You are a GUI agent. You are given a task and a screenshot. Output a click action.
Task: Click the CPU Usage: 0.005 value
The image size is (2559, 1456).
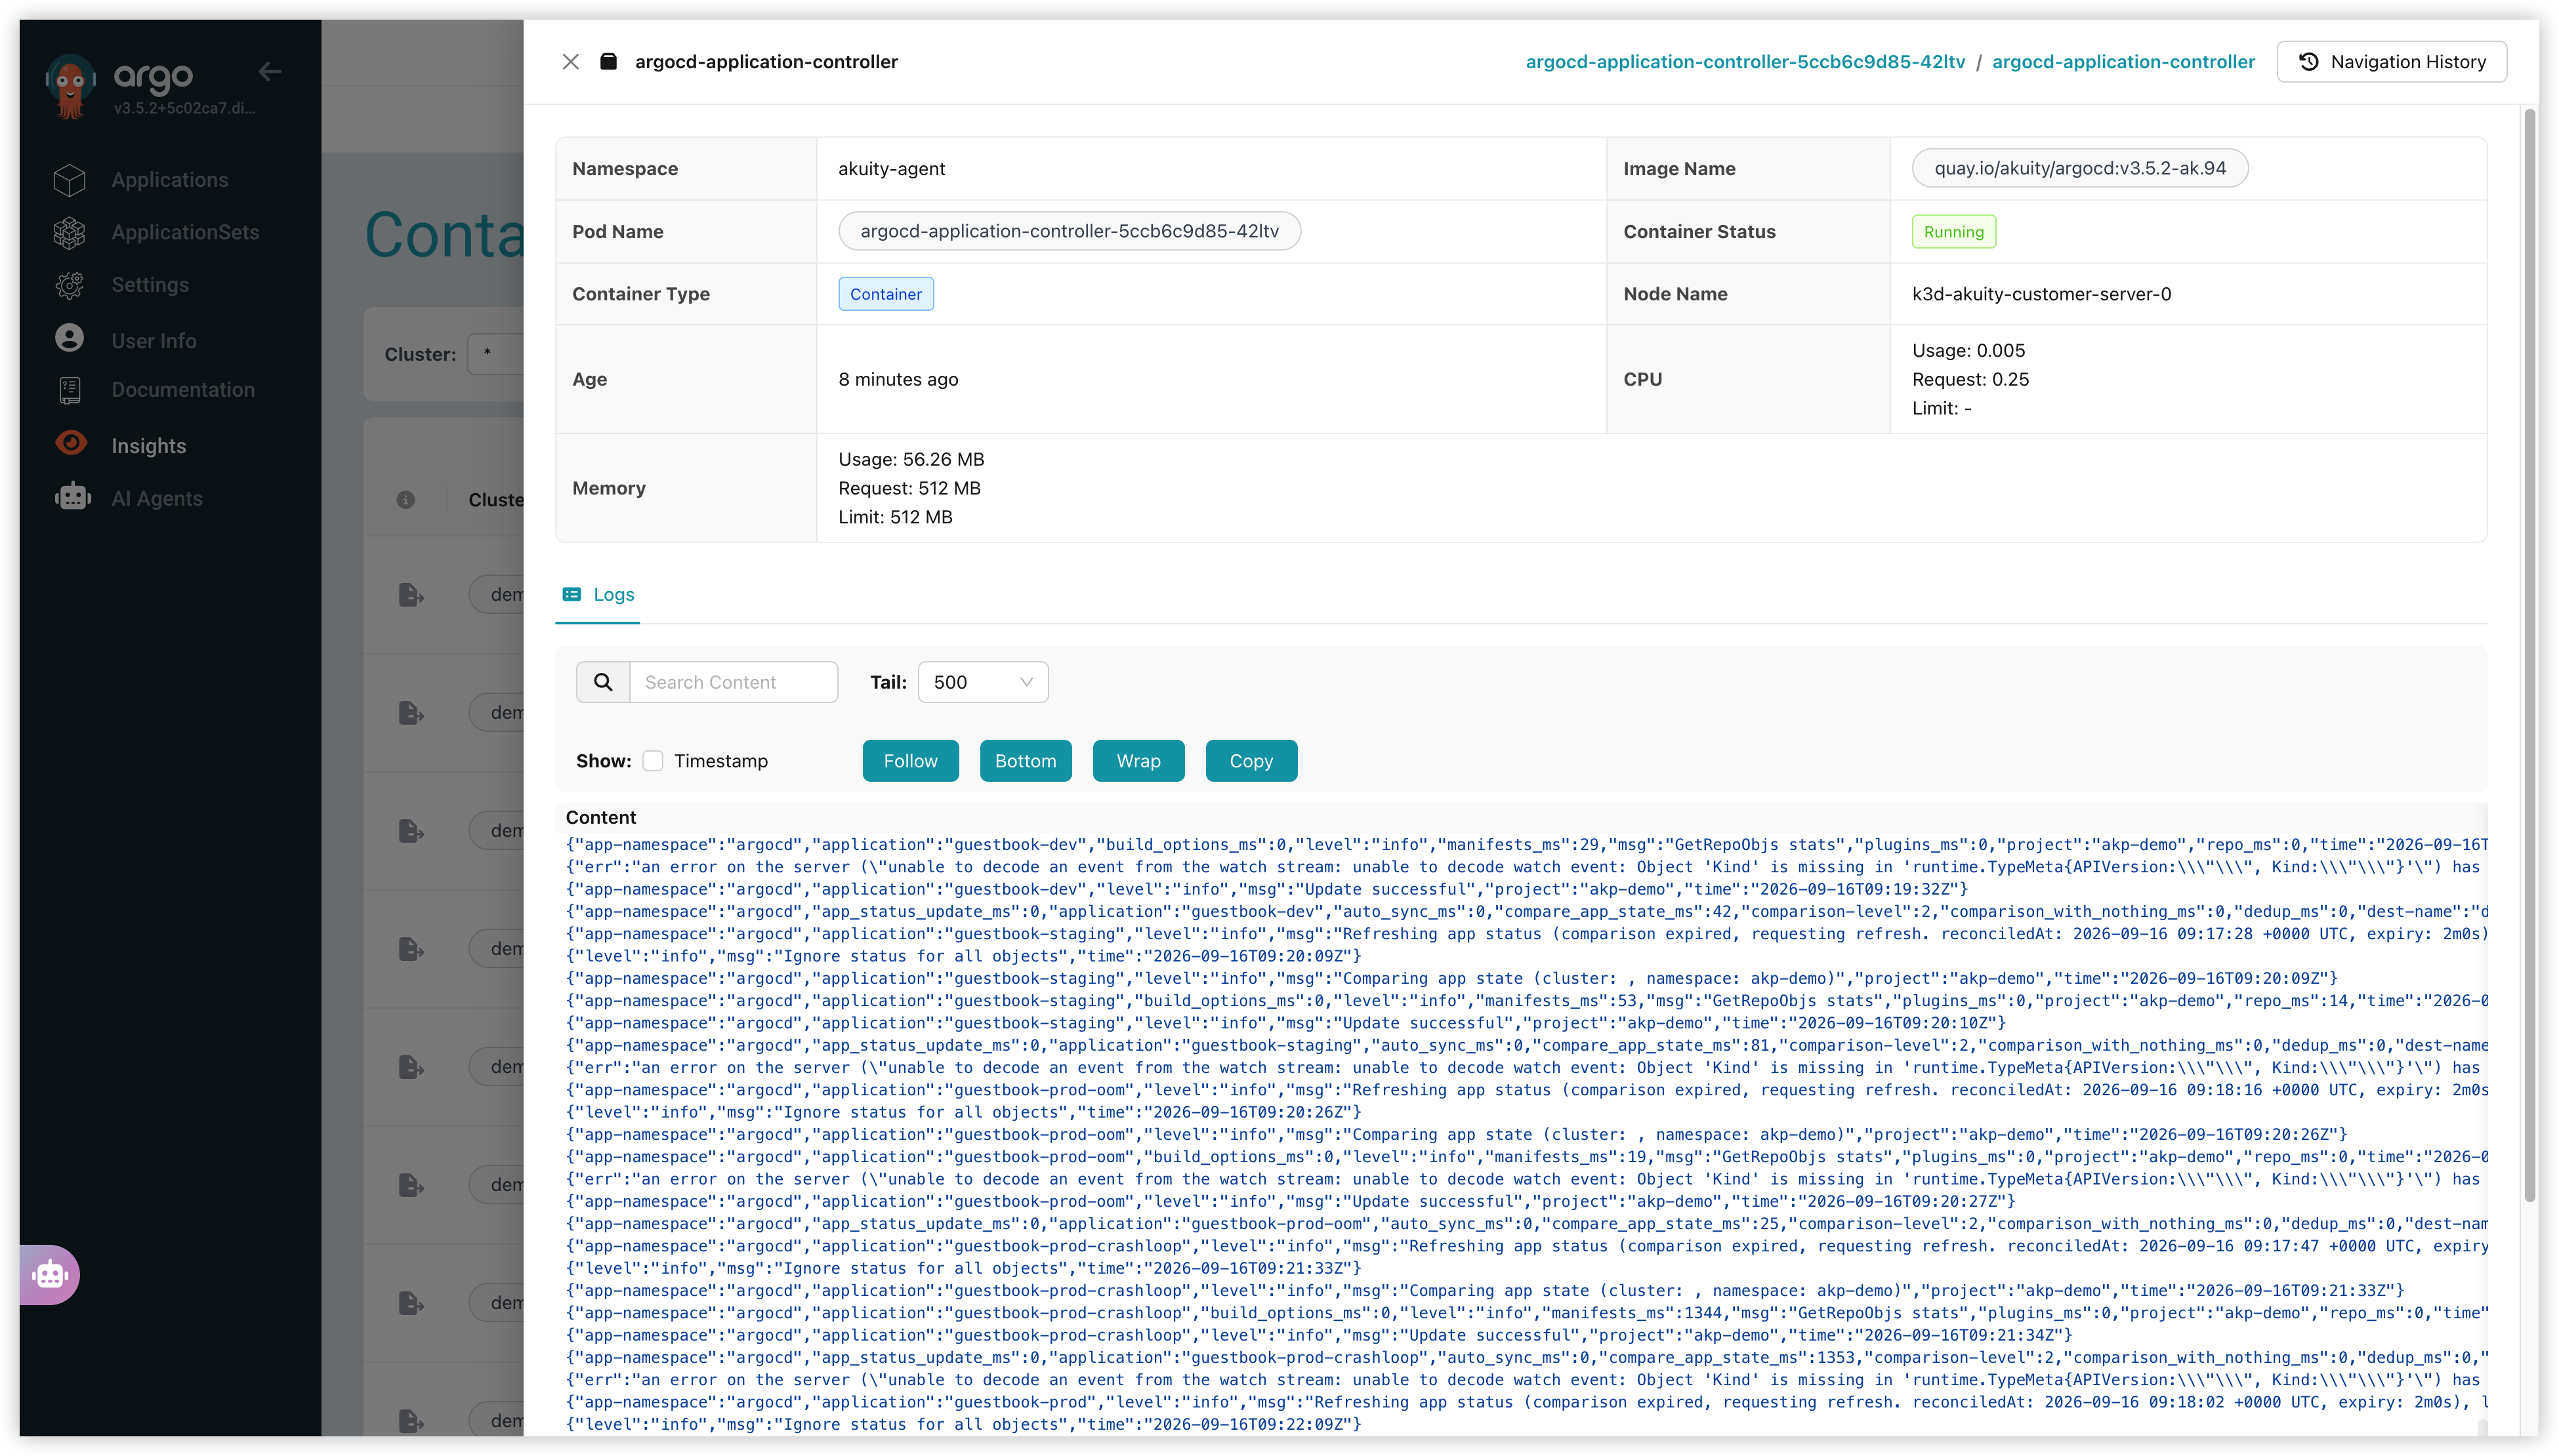click(x=1968, y=351)
